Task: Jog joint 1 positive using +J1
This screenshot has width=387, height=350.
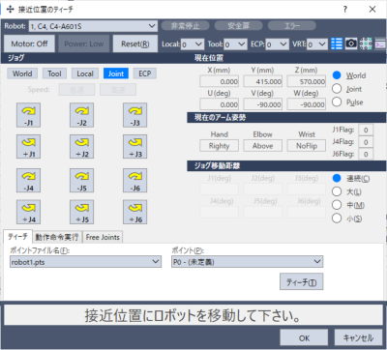Action: point(29,147)
